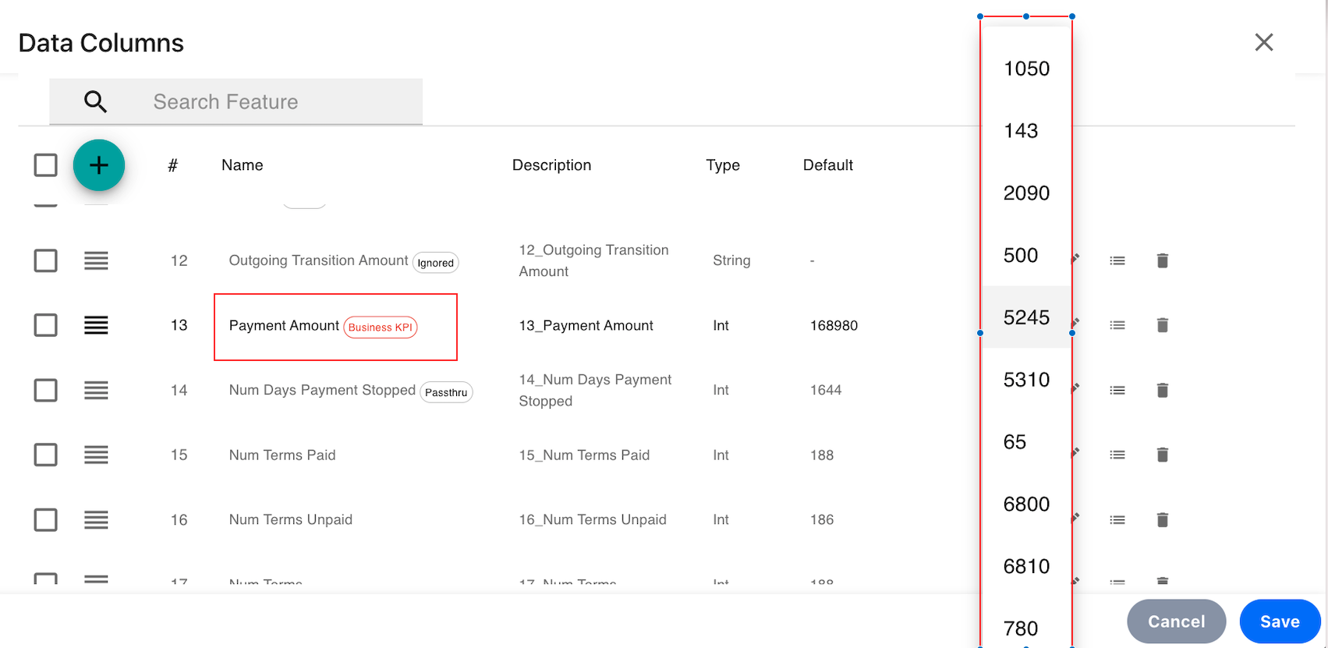Click the Type column header
Viewport: 1328px width, 648px height.
(x=723, y=165)
